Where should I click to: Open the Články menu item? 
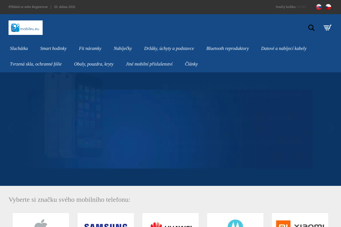point(191,64)
